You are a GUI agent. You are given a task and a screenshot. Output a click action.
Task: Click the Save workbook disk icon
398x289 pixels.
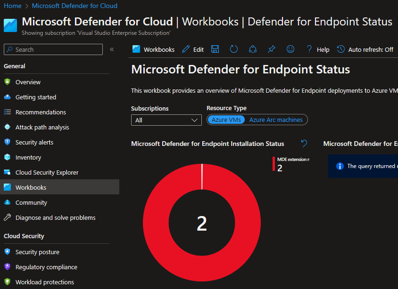[215, 49]
